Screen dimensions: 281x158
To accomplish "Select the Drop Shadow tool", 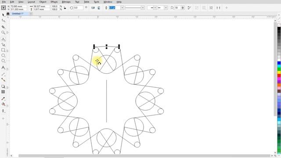I will (x=3, y=86).
